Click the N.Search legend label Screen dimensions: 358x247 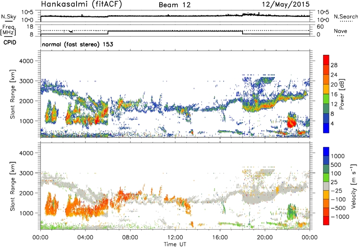345,16
